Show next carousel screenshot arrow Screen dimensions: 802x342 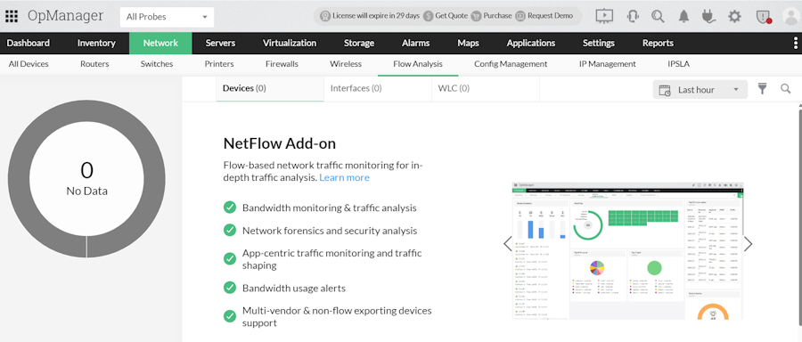[x=748, y=244]
